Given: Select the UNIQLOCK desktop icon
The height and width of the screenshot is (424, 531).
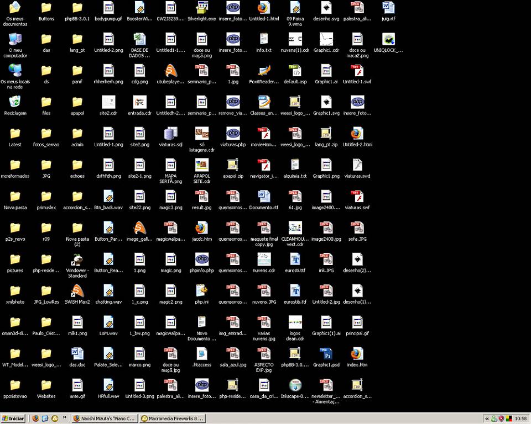Looking at the screenshot, I should [x=388, y=40].
